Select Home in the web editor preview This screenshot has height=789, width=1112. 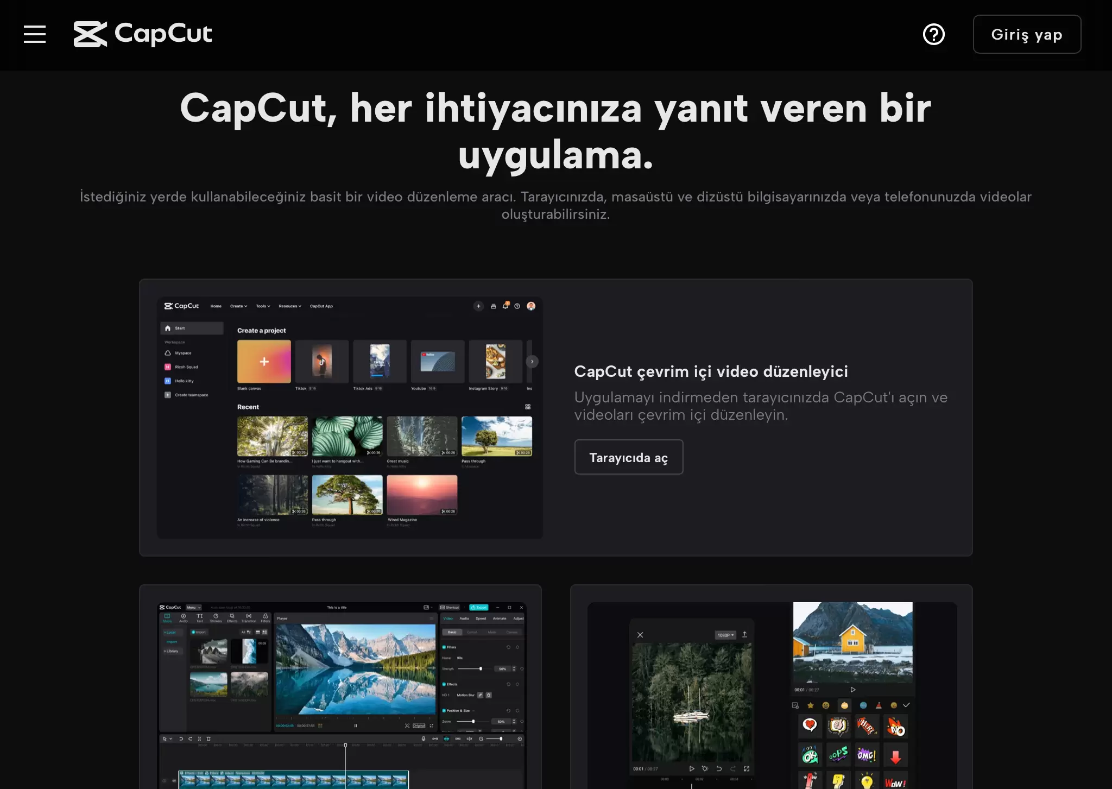[x=216, y=306]
